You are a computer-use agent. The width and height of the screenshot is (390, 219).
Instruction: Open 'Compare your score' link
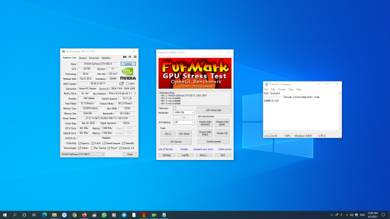coord(203,150)
